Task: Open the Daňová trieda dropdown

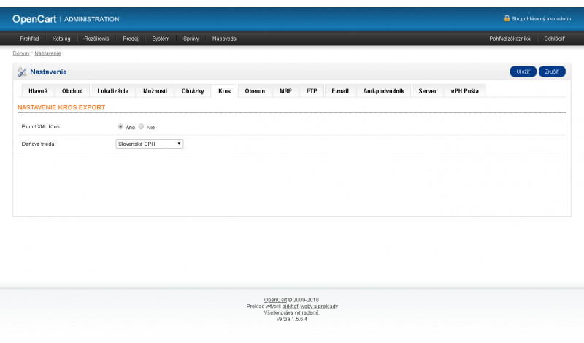Action: (x=150, y=144)
